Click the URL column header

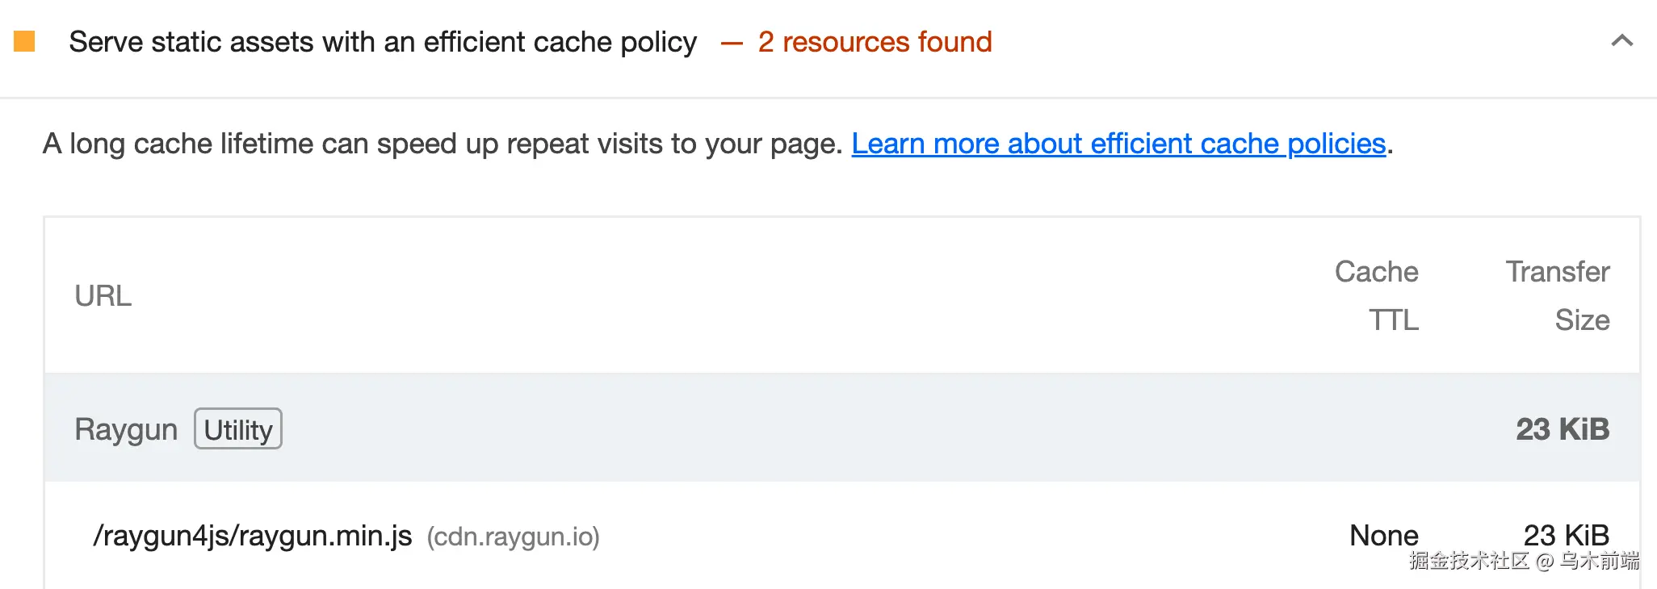click(103, 296)
